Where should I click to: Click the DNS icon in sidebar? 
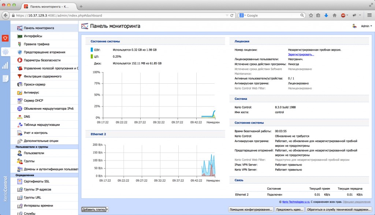point(20,117)
